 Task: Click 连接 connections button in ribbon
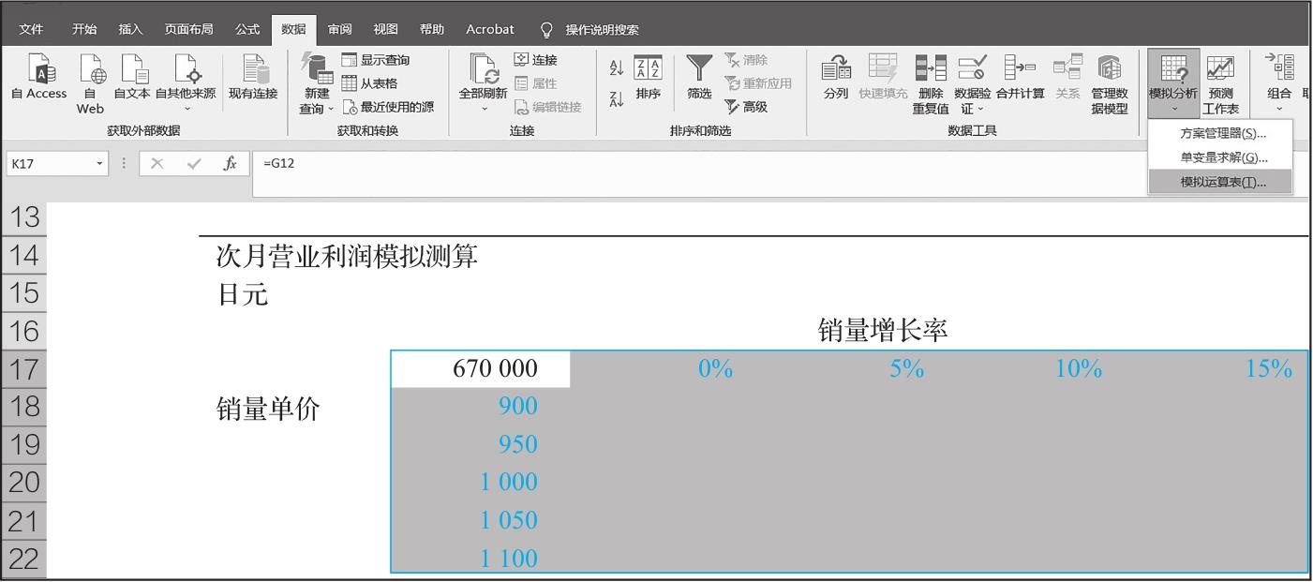tap(535, 60)
